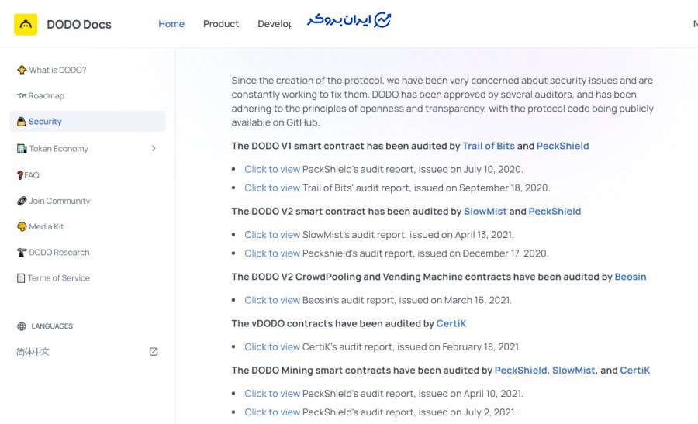Open the CertiK link under vDODO contracts

(451, 323)
